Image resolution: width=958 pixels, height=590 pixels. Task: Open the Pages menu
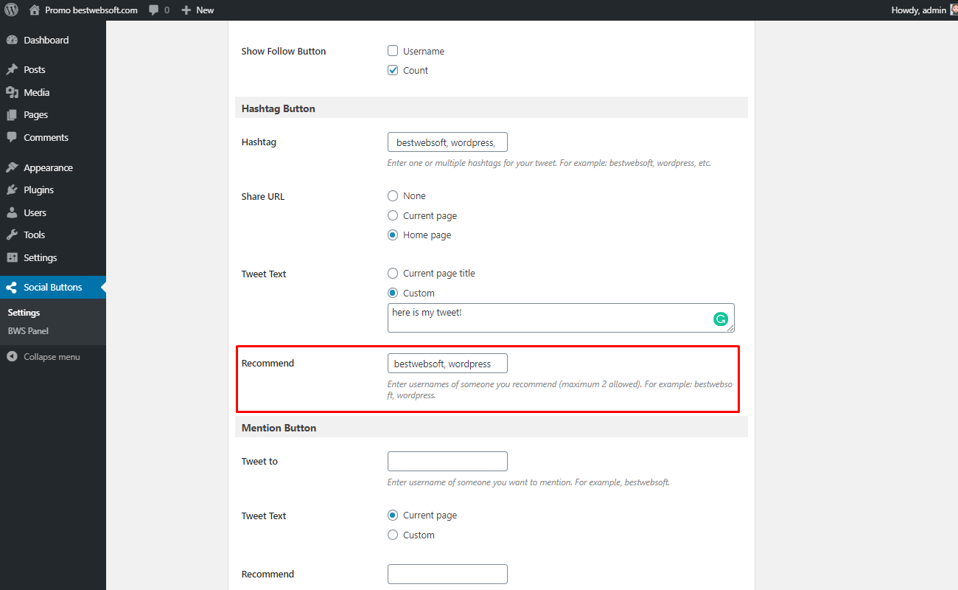[53, 115]
